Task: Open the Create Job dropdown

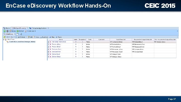Action: 30,31
